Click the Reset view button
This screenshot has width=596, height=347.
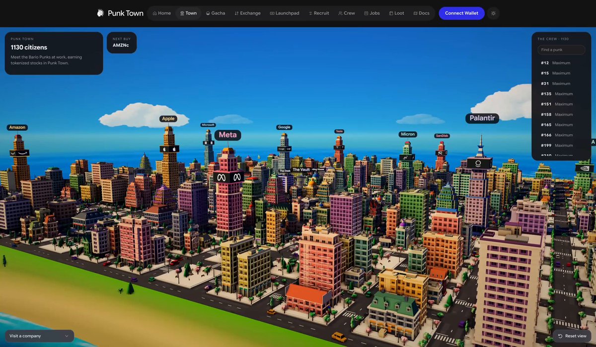572,336
